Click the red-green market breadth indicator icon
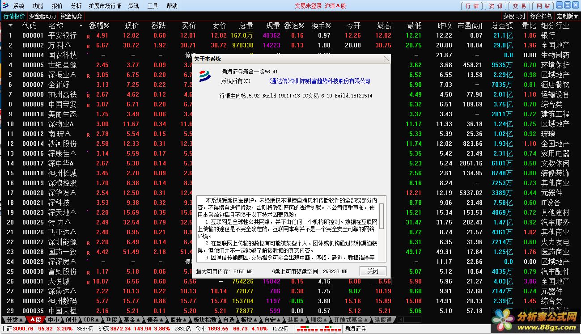Viewport: 581px width, 334px height. (x=318, y=329)
